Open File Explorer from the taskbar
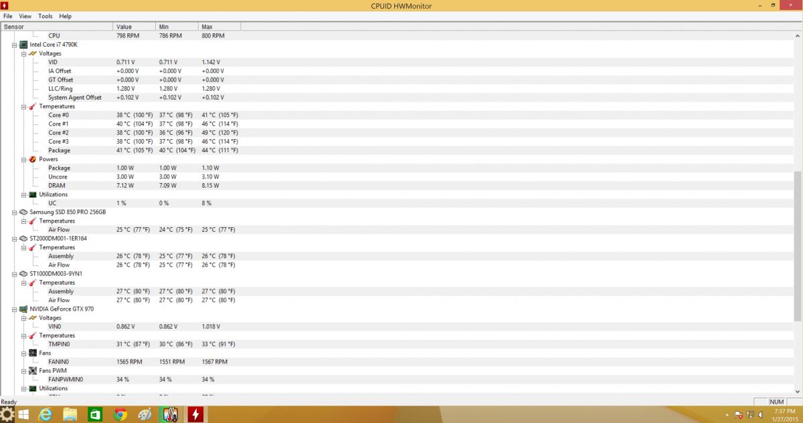 click(70, 414)
